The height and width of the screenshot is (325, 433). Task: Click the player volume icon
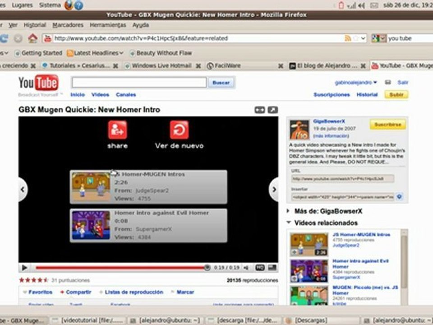(x=246, y=268)
